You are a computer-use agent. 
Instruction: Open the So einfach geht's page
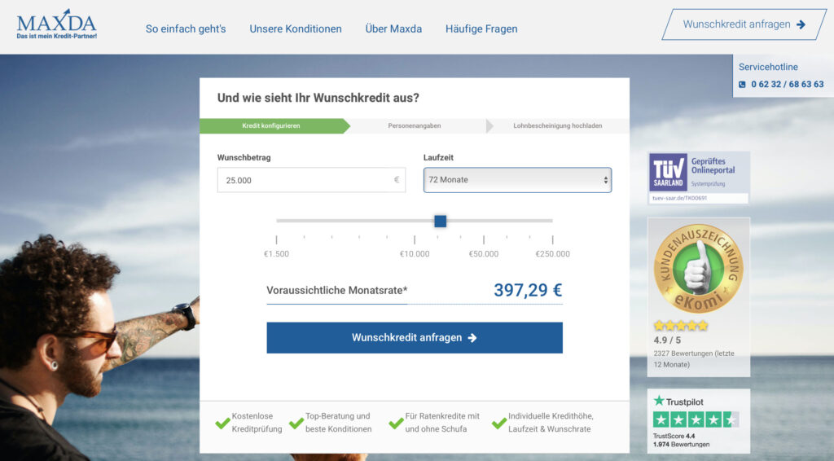click(186, 29)
